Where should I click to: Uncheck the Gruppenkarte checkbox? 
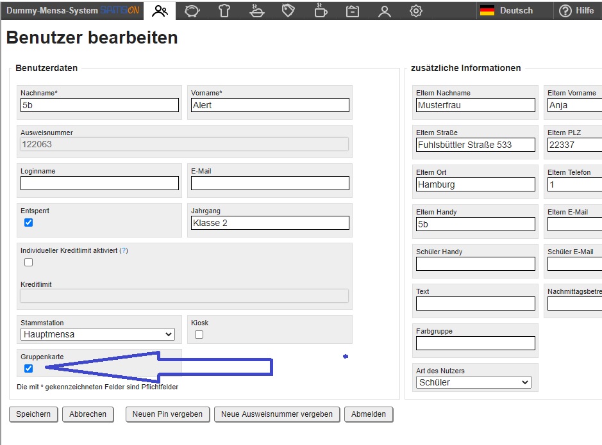tap(28, 368)
